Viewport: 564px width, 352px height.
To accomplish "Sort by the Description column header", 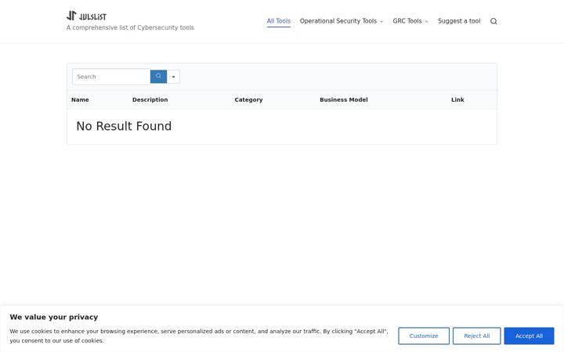I will point(150,100).
